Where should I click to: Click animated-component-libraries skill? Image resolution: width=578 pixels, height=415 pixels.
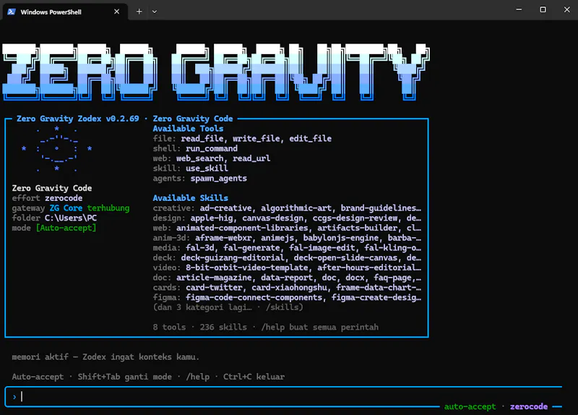(x=242, y=228)
